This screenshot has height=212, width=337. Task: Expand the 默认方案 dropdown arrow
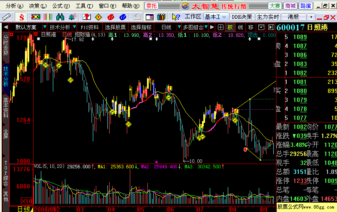tap(45, 27)
